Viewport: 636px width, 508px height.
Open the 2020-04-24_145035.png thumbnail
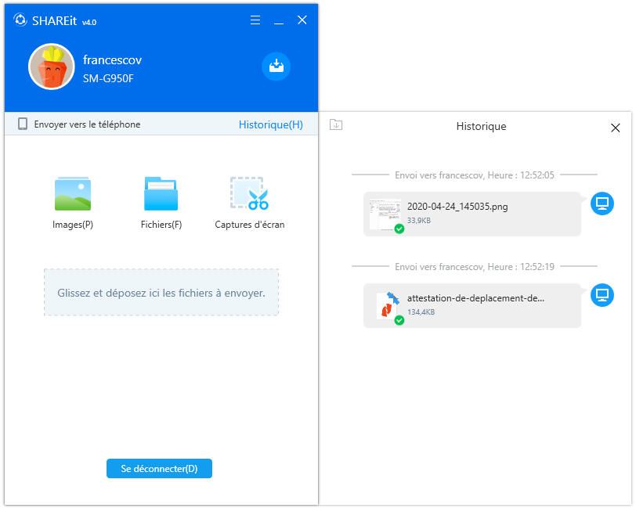tap(385, 214)
